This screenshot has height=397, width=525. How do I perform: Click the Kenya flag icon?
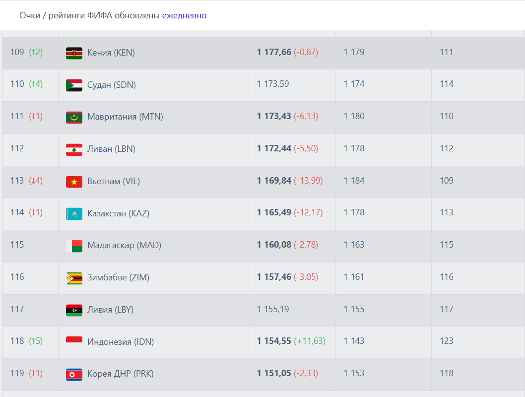point(74,53)
